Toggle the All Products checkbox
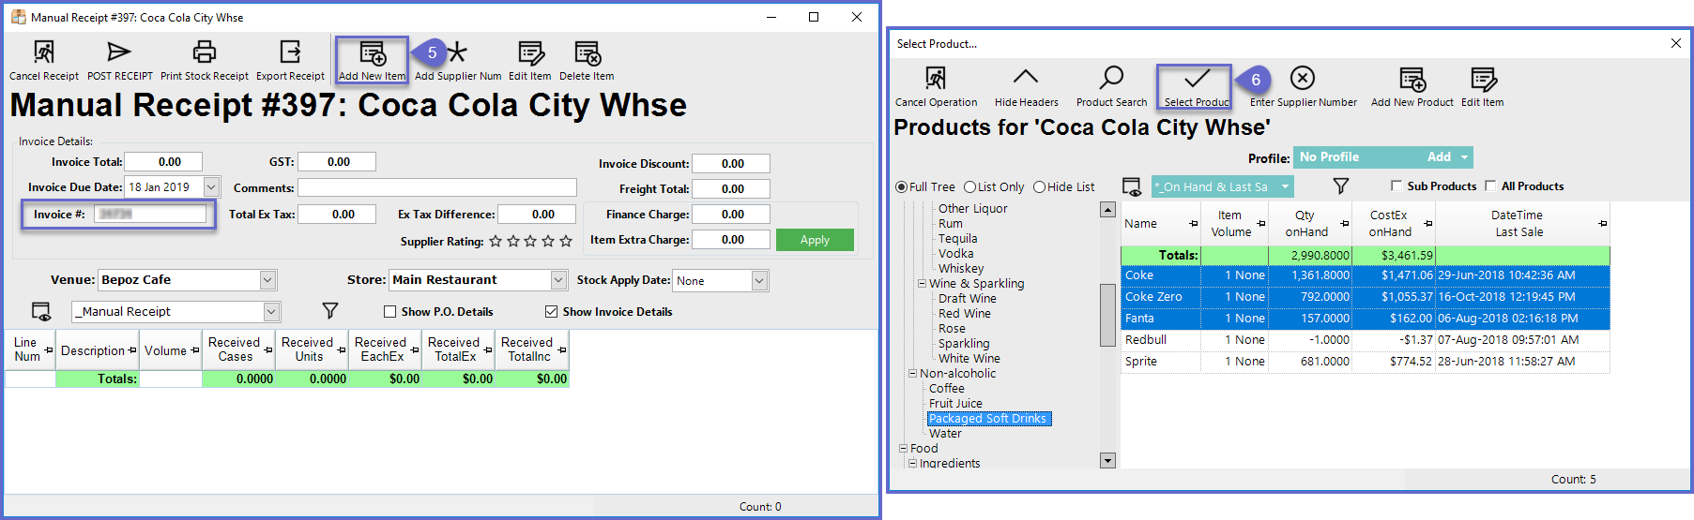Screen dimensions: 1694x520 tap(1490, 186)
